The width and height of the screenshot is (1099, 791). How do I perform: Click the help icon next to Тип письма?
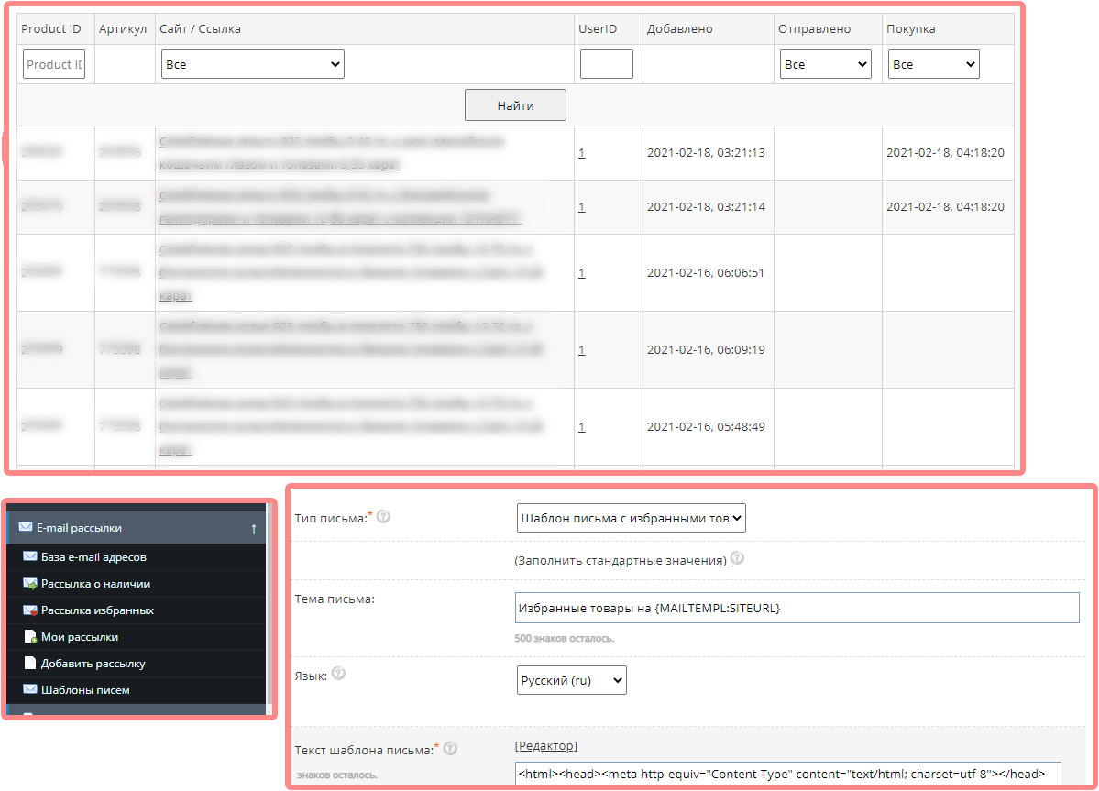click(x=384, y=517)
